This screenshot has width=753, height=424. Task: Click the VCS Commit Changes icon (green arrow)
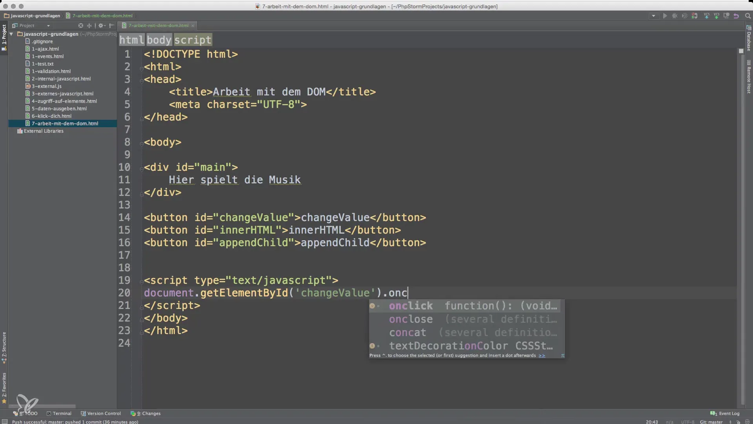point(717,16)
